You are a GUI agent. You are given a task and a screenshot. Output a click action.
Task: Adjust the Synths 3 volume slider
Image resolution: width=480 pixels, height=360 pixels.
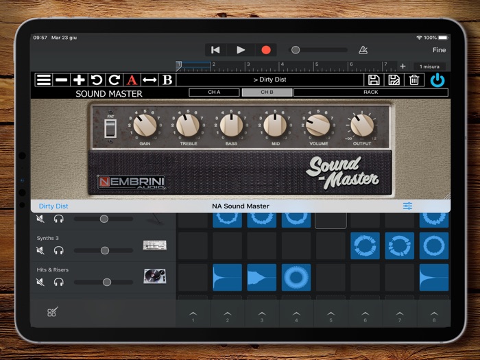104,250
